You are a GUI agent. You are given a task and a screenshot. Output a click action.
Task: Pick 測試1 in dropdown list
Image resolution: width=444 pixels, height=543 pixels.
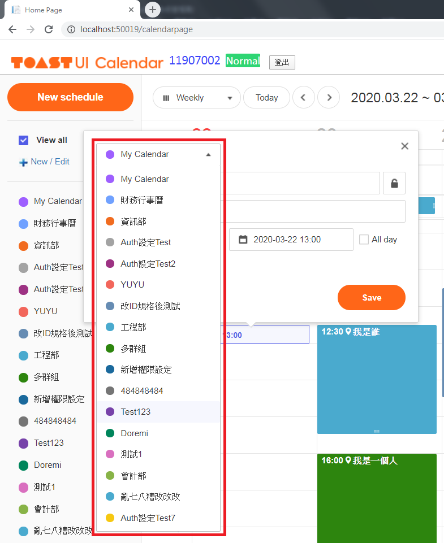pyautogui.click(x=158, y=454)
